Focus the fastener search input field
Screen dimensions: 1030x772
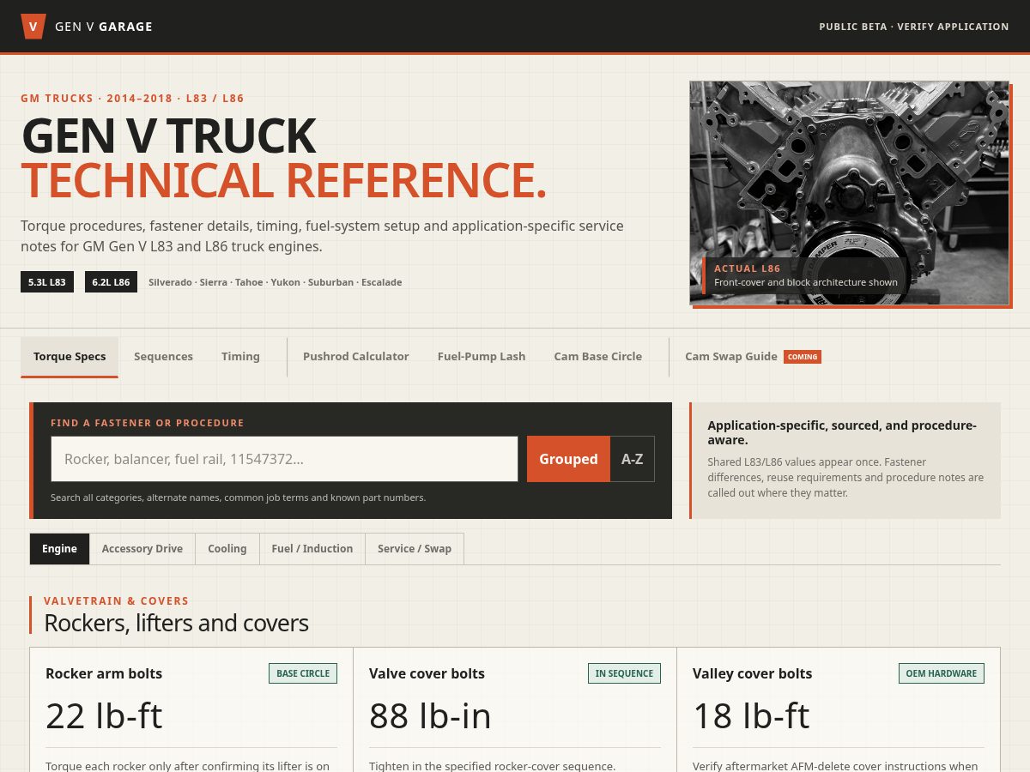(284, 459)
